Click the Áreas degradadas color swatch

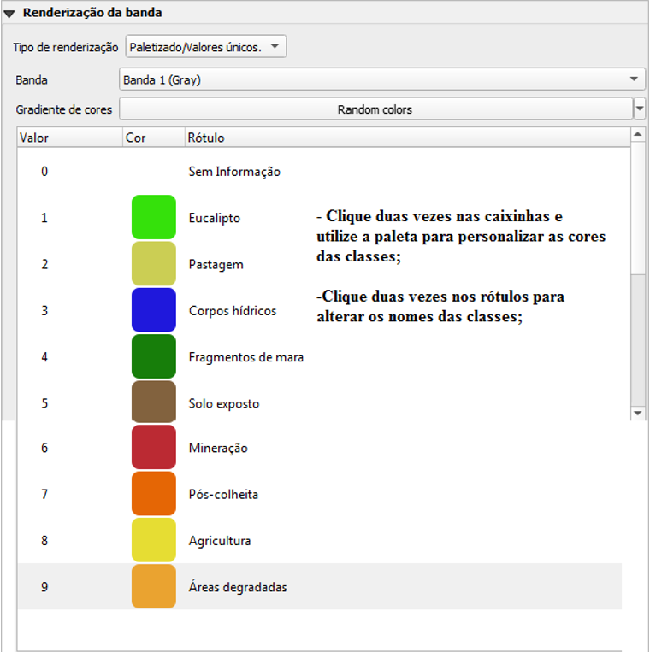pyautogui.click(x=154, y=586)
